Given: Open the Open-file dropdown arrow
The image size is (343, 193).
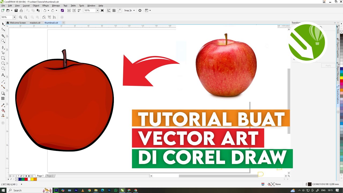Looking at the screenshot, I should [12, 10].
